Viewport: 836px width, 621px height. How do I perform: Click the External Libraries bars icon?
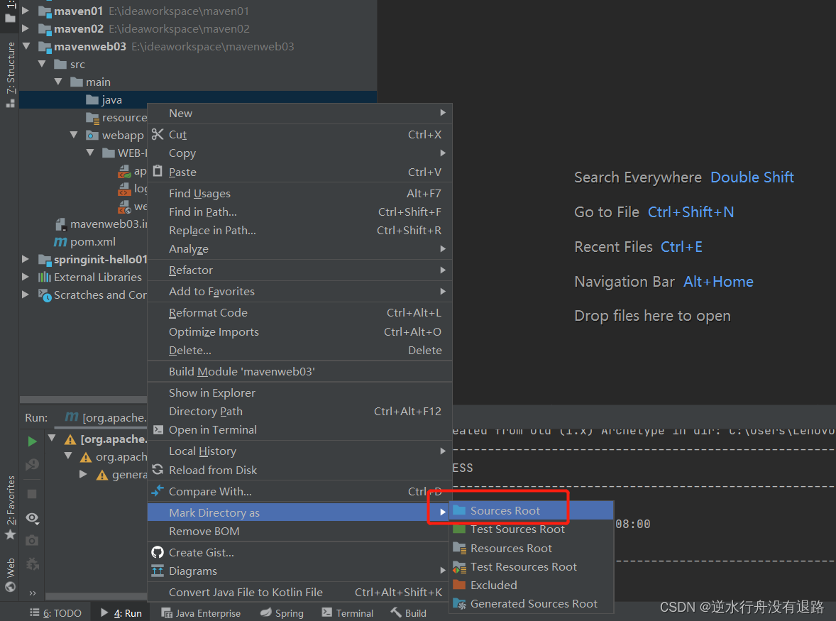(44, 277)
